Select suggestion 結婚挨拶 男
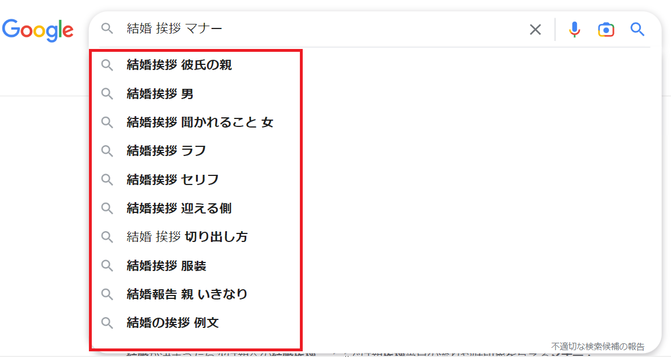 [x=160, y=93]
